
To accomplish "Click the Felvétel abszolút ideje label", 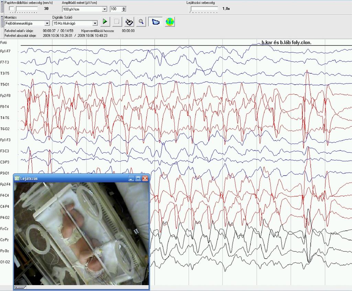I will tap(20, 35).
